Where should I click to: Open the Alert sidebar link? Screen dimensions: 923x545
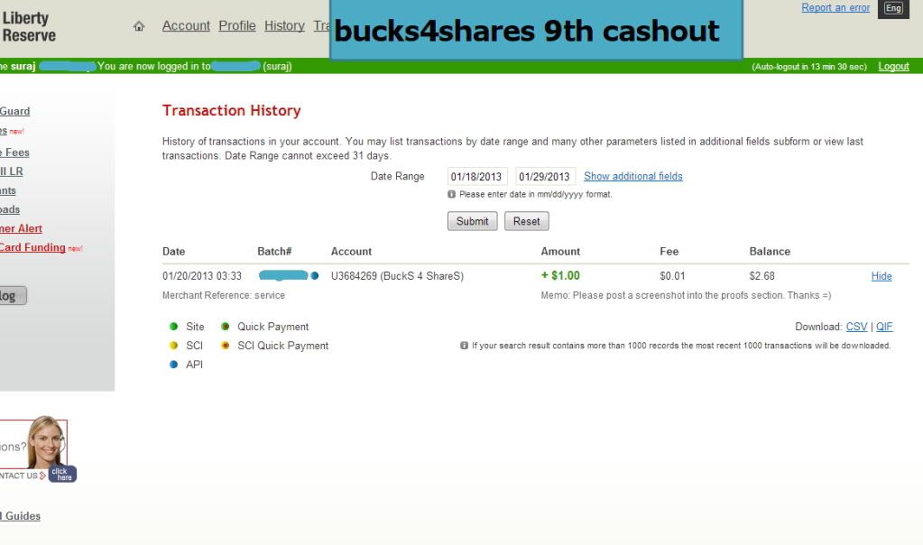point(21,228)
